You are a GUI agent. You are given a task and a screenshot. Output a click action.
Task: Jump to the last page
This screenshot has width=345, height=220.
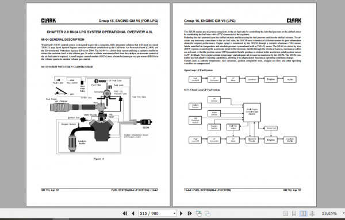[190, 214]
